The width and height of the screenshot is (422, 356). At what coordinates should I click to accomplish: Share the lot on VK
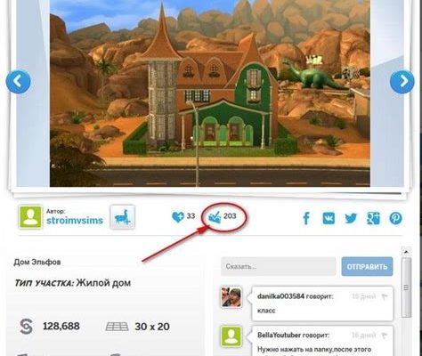click(329, 218)
